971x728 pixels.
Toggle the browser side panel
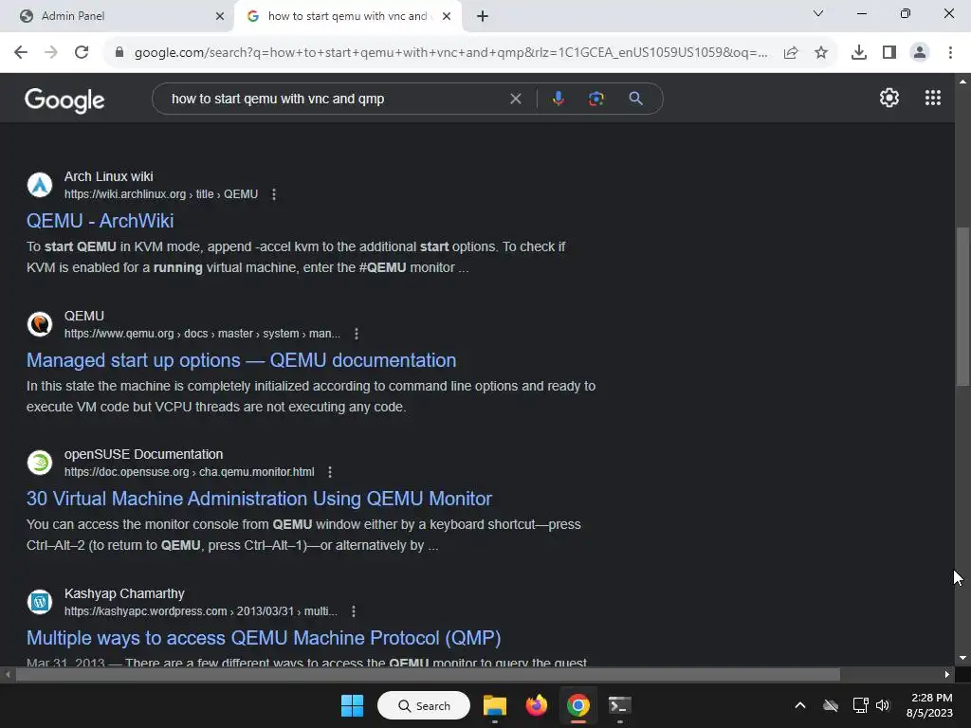889,53
